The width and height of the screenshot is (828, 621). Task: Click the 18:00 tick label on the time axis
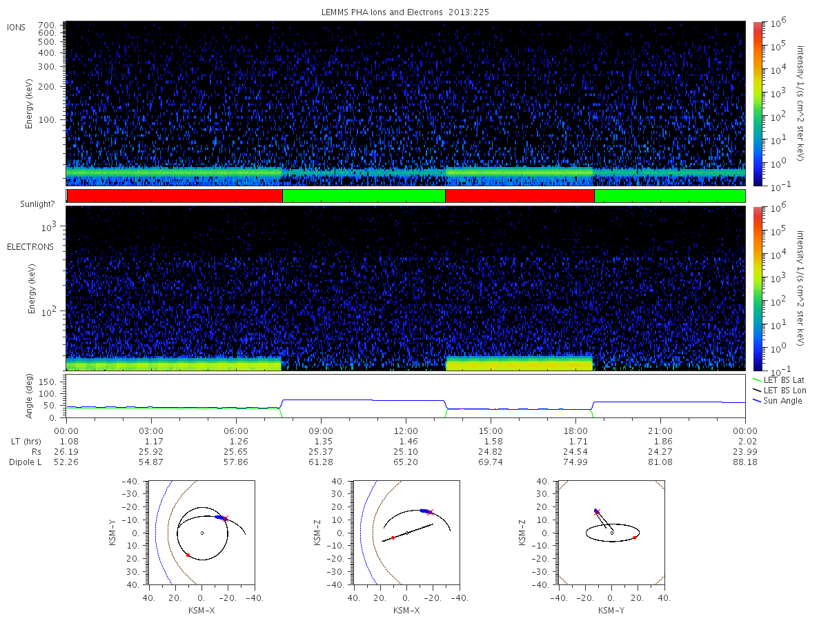coord(575,431)
